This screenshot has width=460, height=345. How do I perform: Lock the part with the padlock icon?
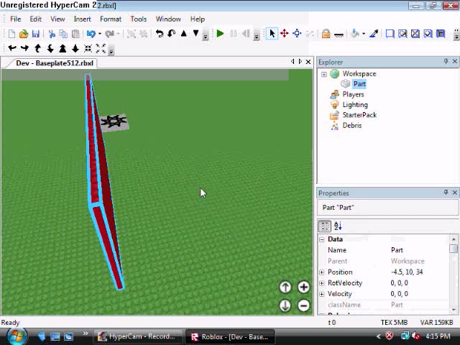pos(326,34)
